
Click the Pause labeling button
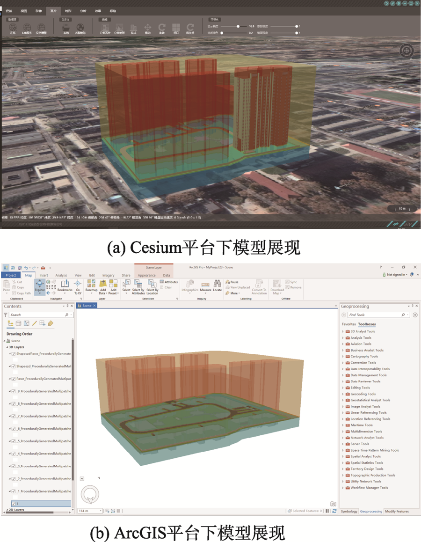232,282
